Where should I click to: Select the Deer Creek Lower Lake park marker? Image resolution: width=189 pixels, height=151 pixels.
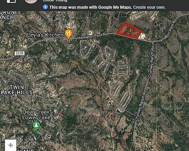coord(36,126)
